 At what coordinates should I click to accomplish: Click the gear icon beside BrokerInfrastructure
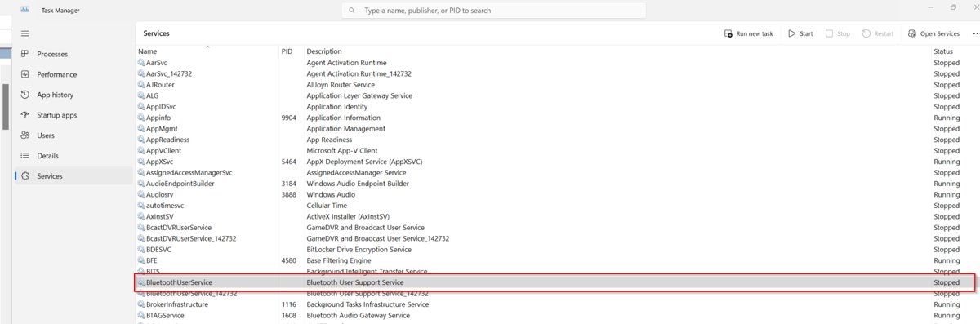tap(142, 304)
